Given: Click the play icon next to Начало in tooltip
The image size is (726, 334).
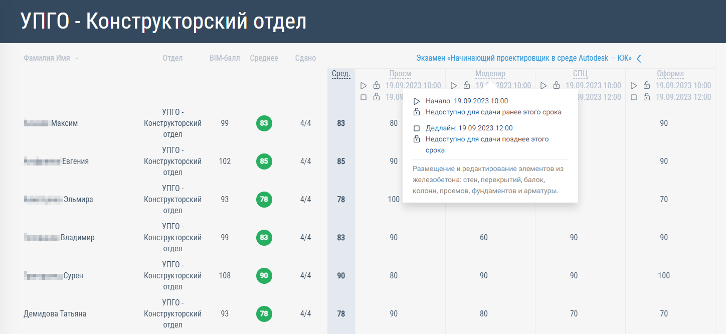Looking at the screenshot, I should pos(417,101).
